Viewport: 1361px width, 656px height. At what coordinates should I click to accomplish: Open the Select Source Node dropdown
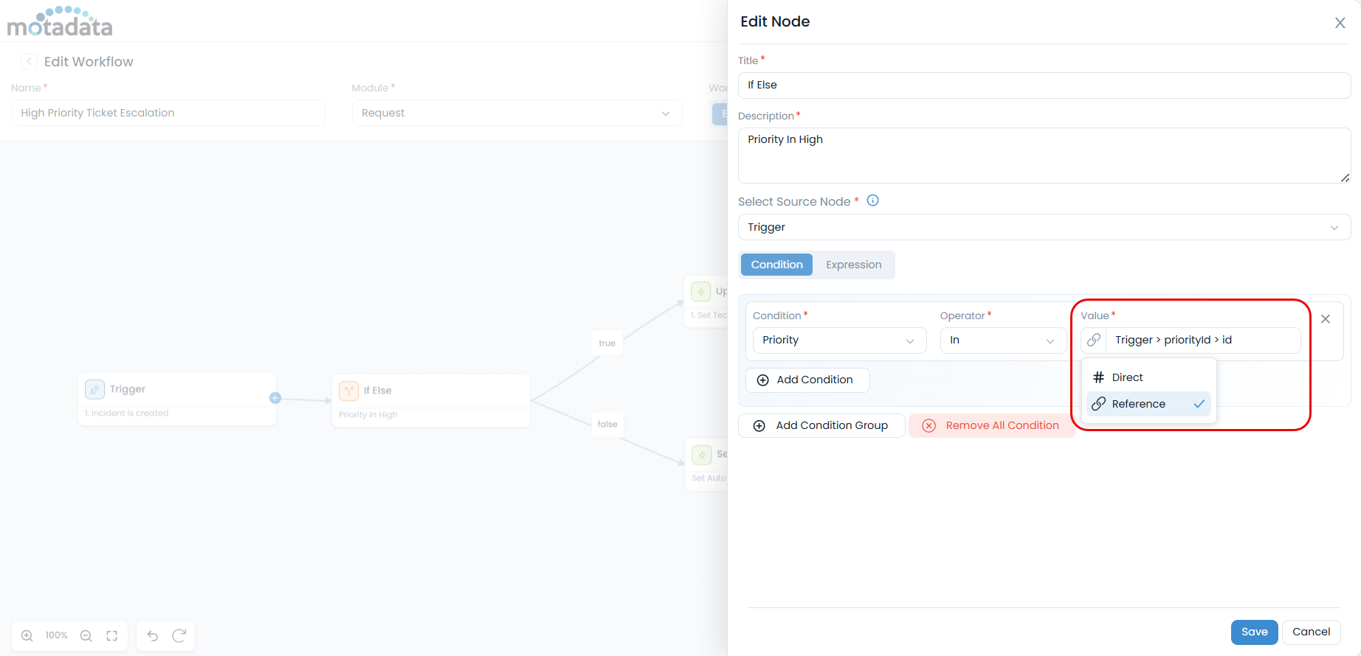click(x=1044, y=227)
